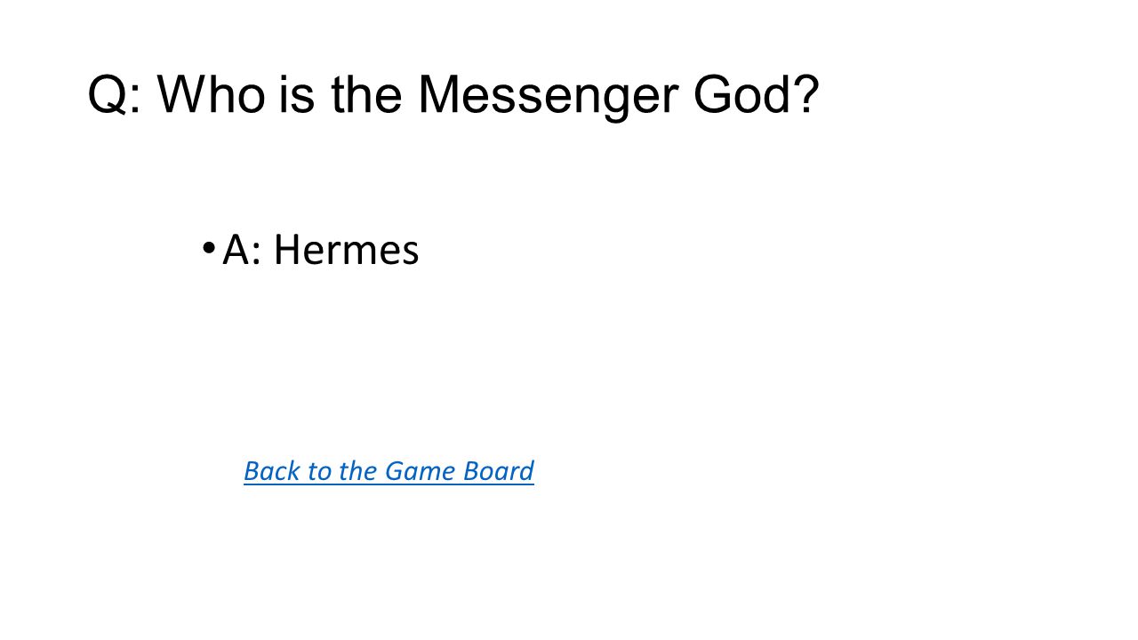Click the word is in the title
Image resolution: width=1138 pixels, height=640 pixels.
[x=297, y=94]
